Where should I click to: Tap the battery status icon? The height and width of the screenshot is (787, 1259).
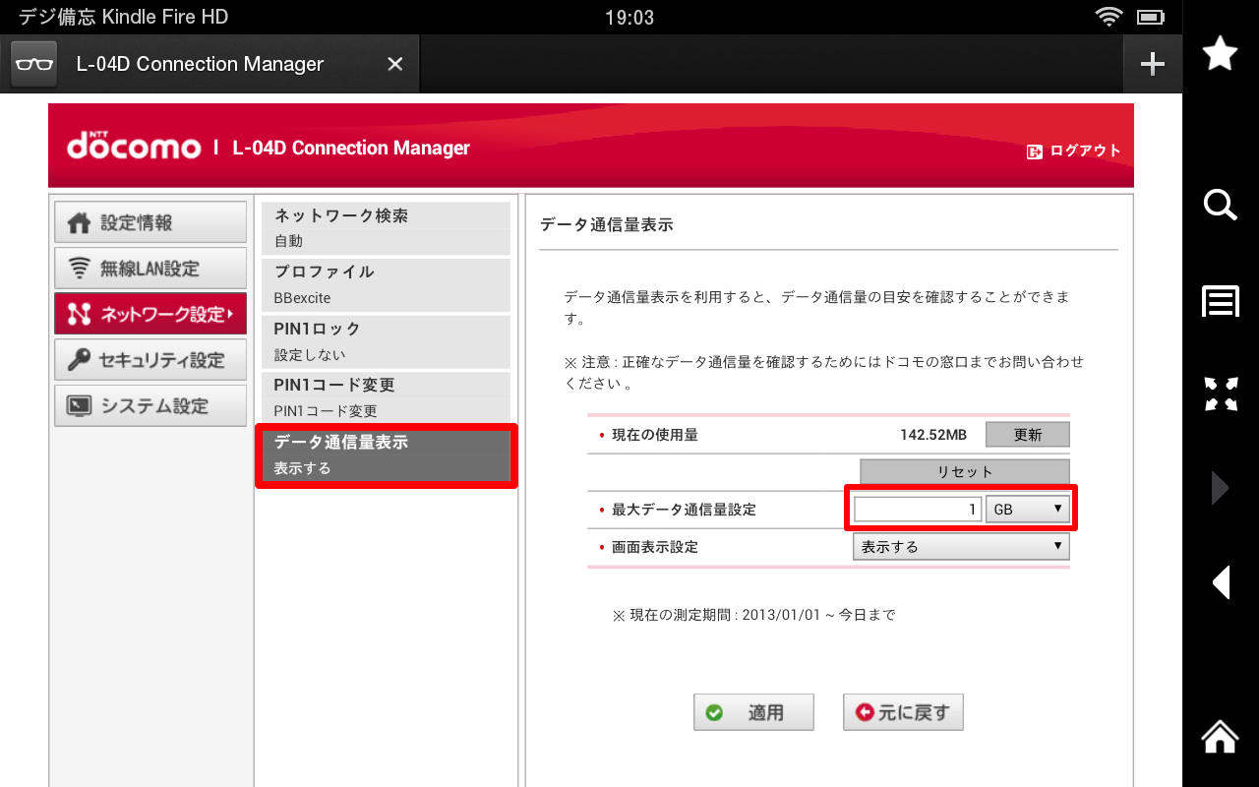tap(1150, 18)
